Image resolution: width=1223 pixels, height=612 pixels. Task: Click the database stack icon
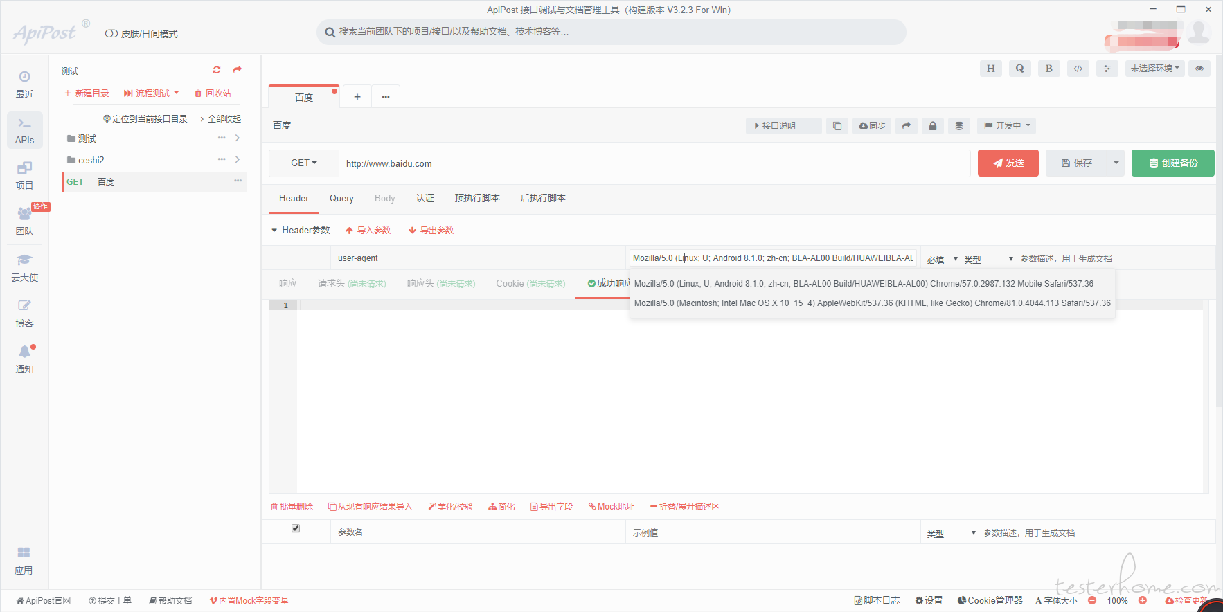click(x=958, y=126)
